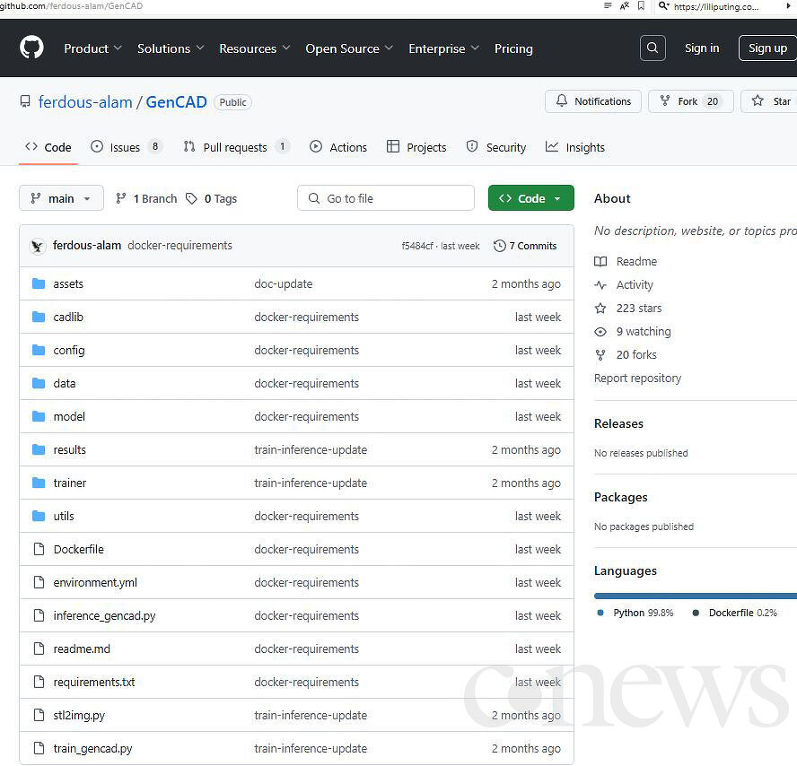
Task: Expand the Solutions menu
Action: click(x=171, y=48)
